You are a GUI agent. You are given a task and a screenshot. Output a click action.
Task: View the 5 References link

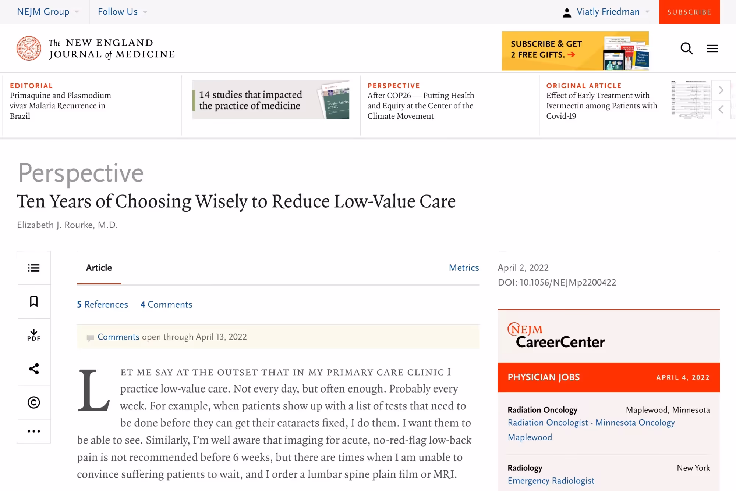coord(102,304)
